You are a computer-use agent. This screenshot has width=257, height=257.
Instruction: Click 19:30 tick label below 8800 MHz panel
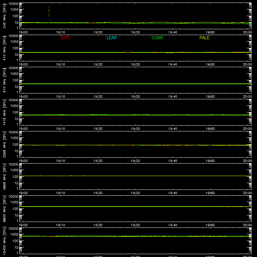[x=135, y=225]
